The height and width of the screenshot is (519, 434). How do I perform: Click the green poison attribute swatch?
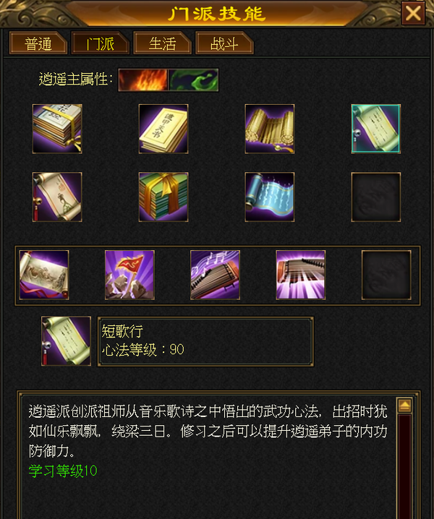(193, 80)
